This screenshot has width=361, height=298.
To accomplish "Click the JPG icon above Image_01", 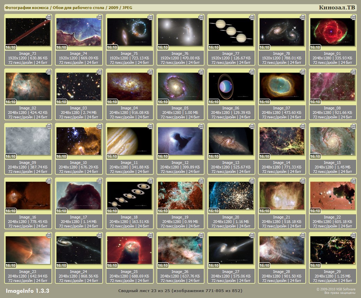I will click(353, 17).
